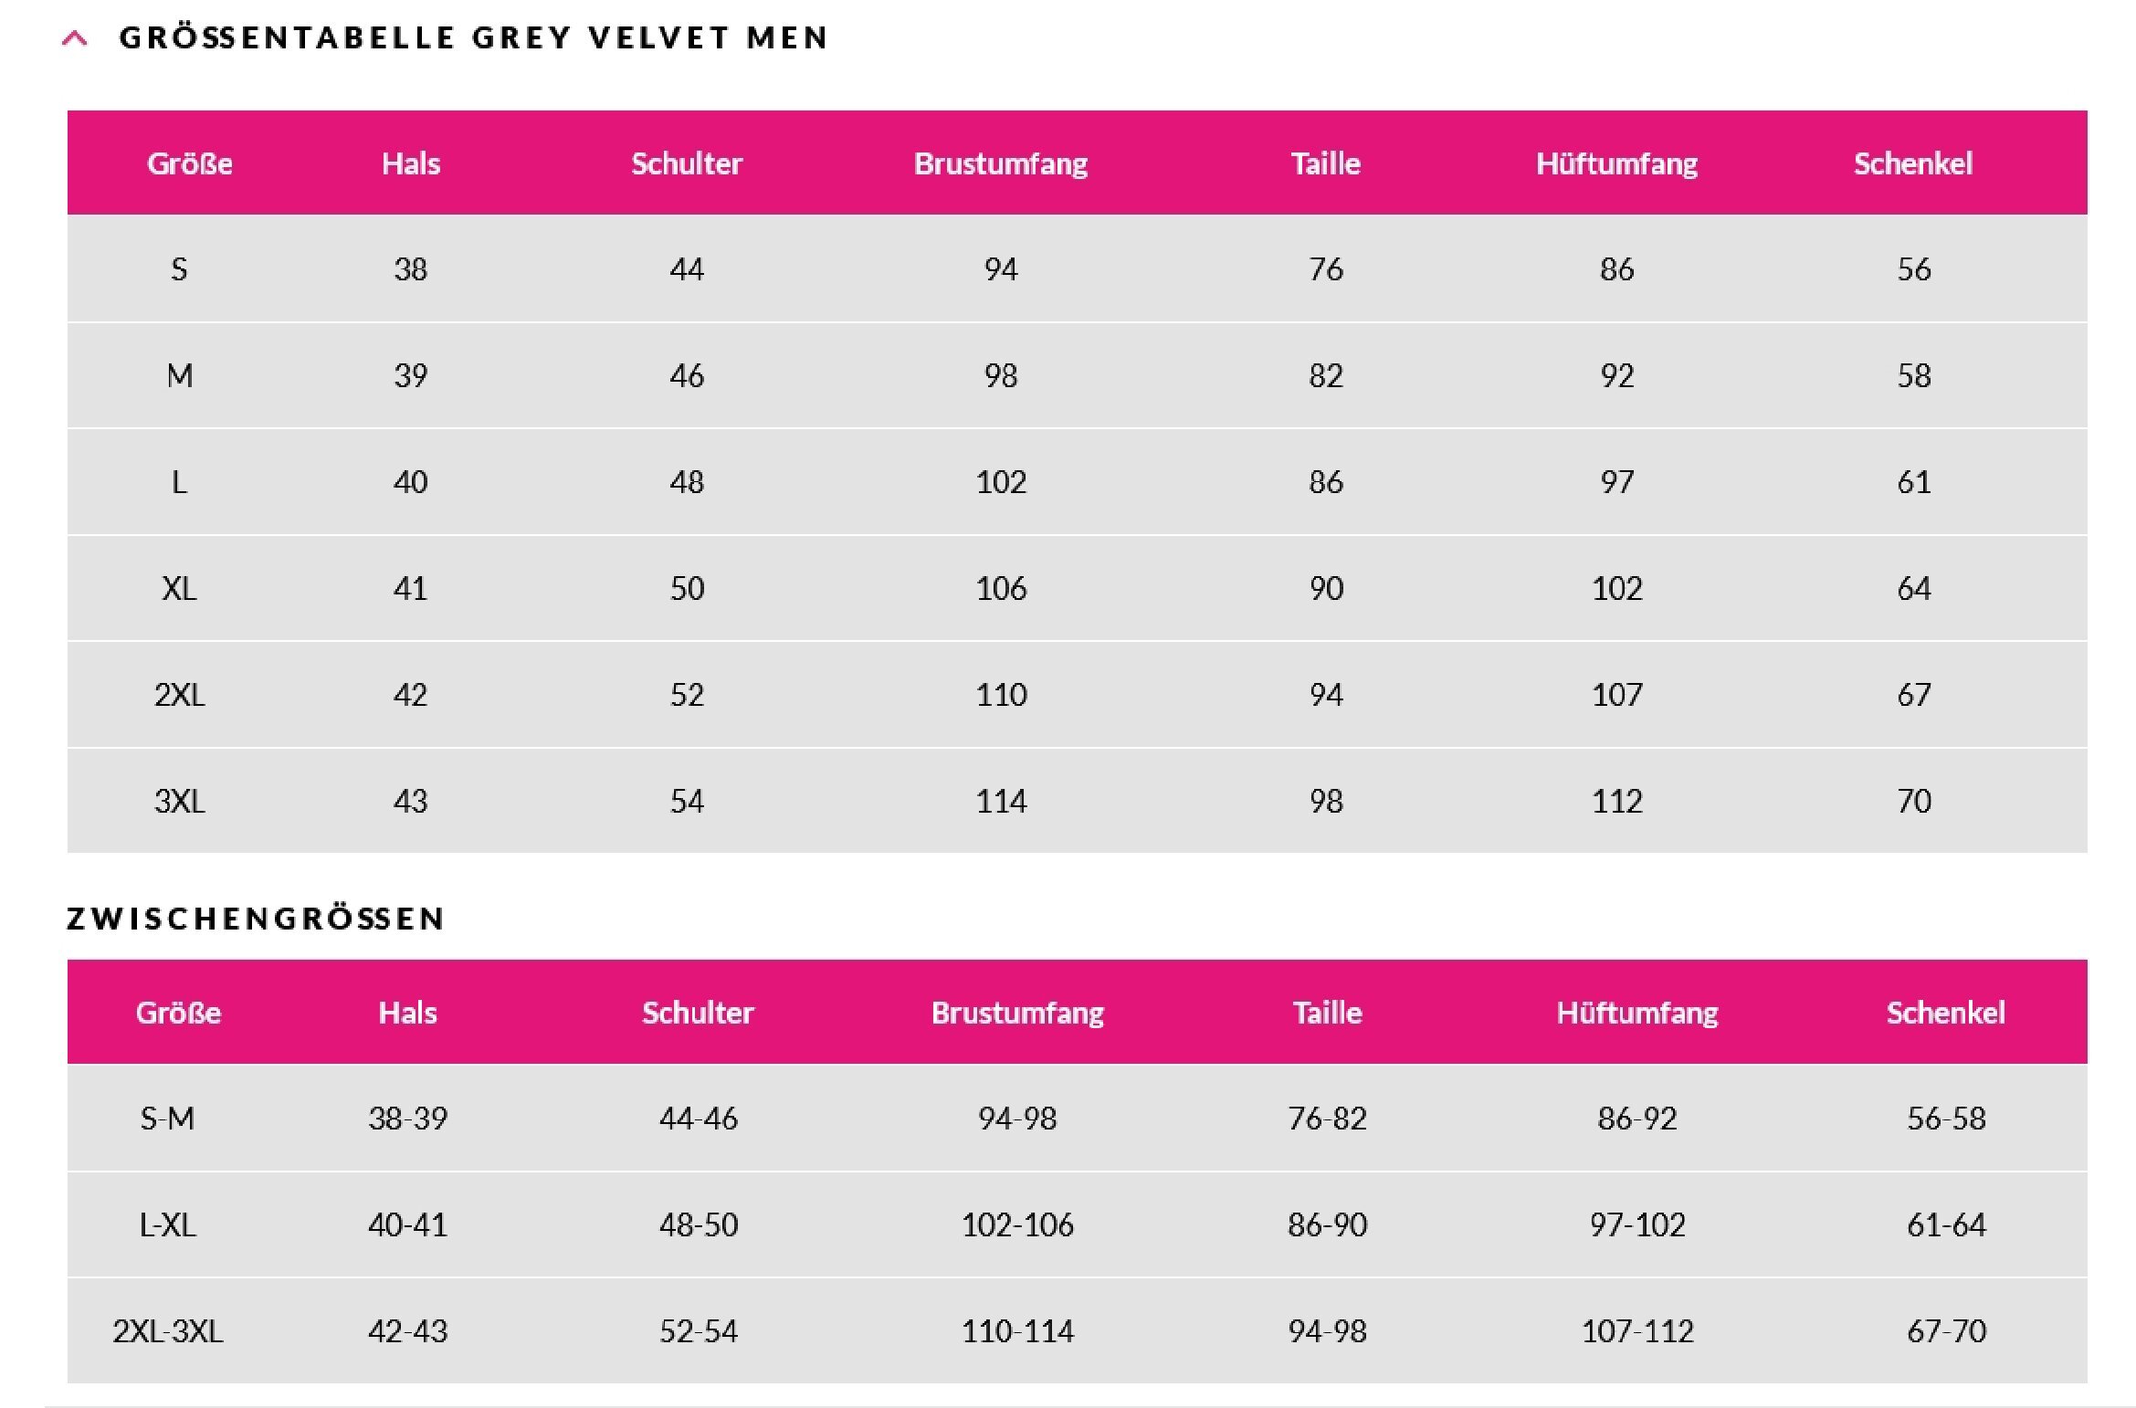Click the 56-58 Schenkel cell
The width and height of the screenshot is (2136, 1408).
1946,1119
